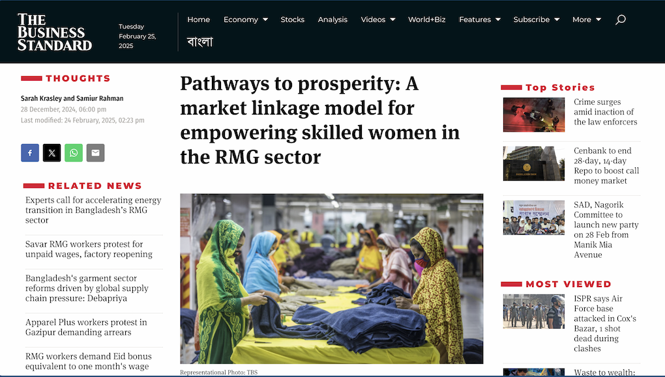The height and width of the screenshot is (377, 665).
Task: Expand the Videos dropdown menu
Action: [x=378, y=20]
